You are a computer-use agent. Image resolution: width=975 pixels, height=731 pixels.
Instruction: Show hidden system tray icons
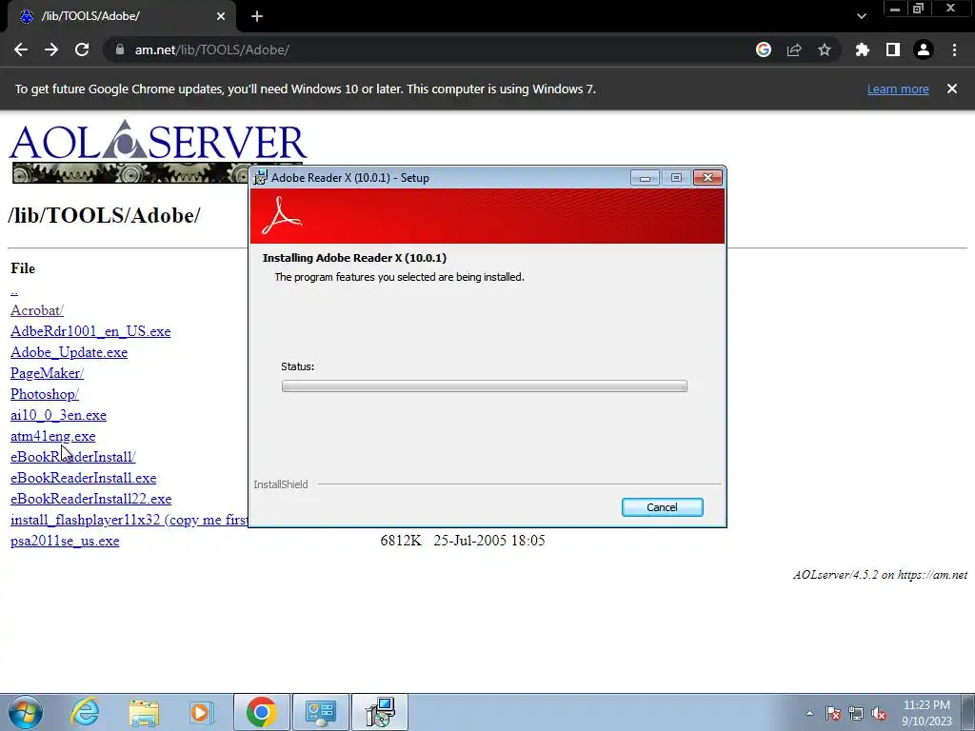pyautogui.click(x=809, y=713)
